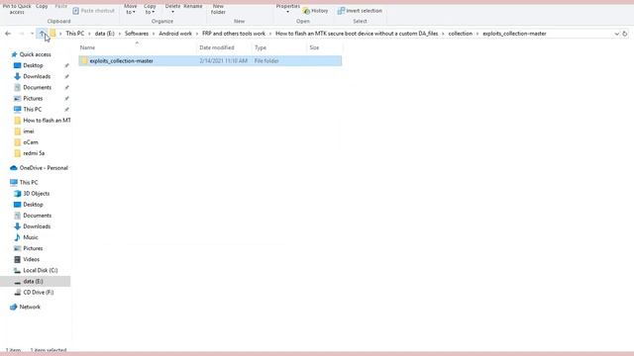Click the Music note icon

coord(17,237)
